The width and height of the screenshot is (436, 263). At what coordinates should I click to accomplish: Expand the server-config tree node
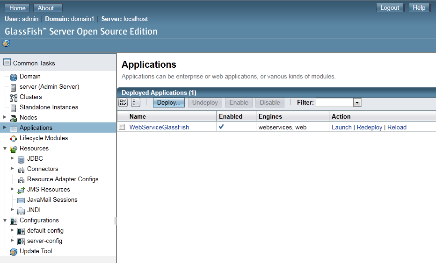(x=12, y=241)
